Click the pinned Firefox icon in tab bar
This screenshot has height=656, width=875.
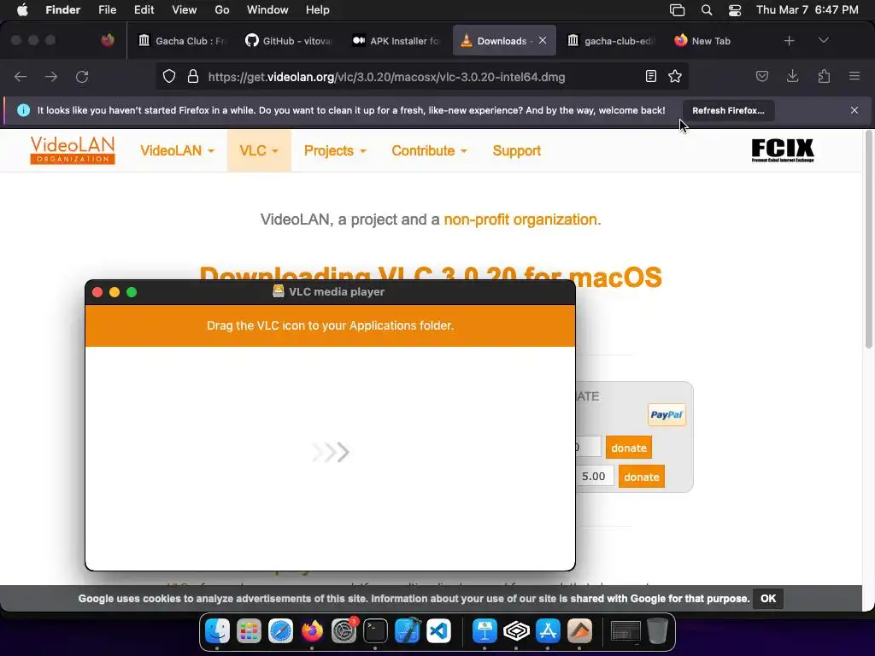pyautogui.click(x=108, y=40)
